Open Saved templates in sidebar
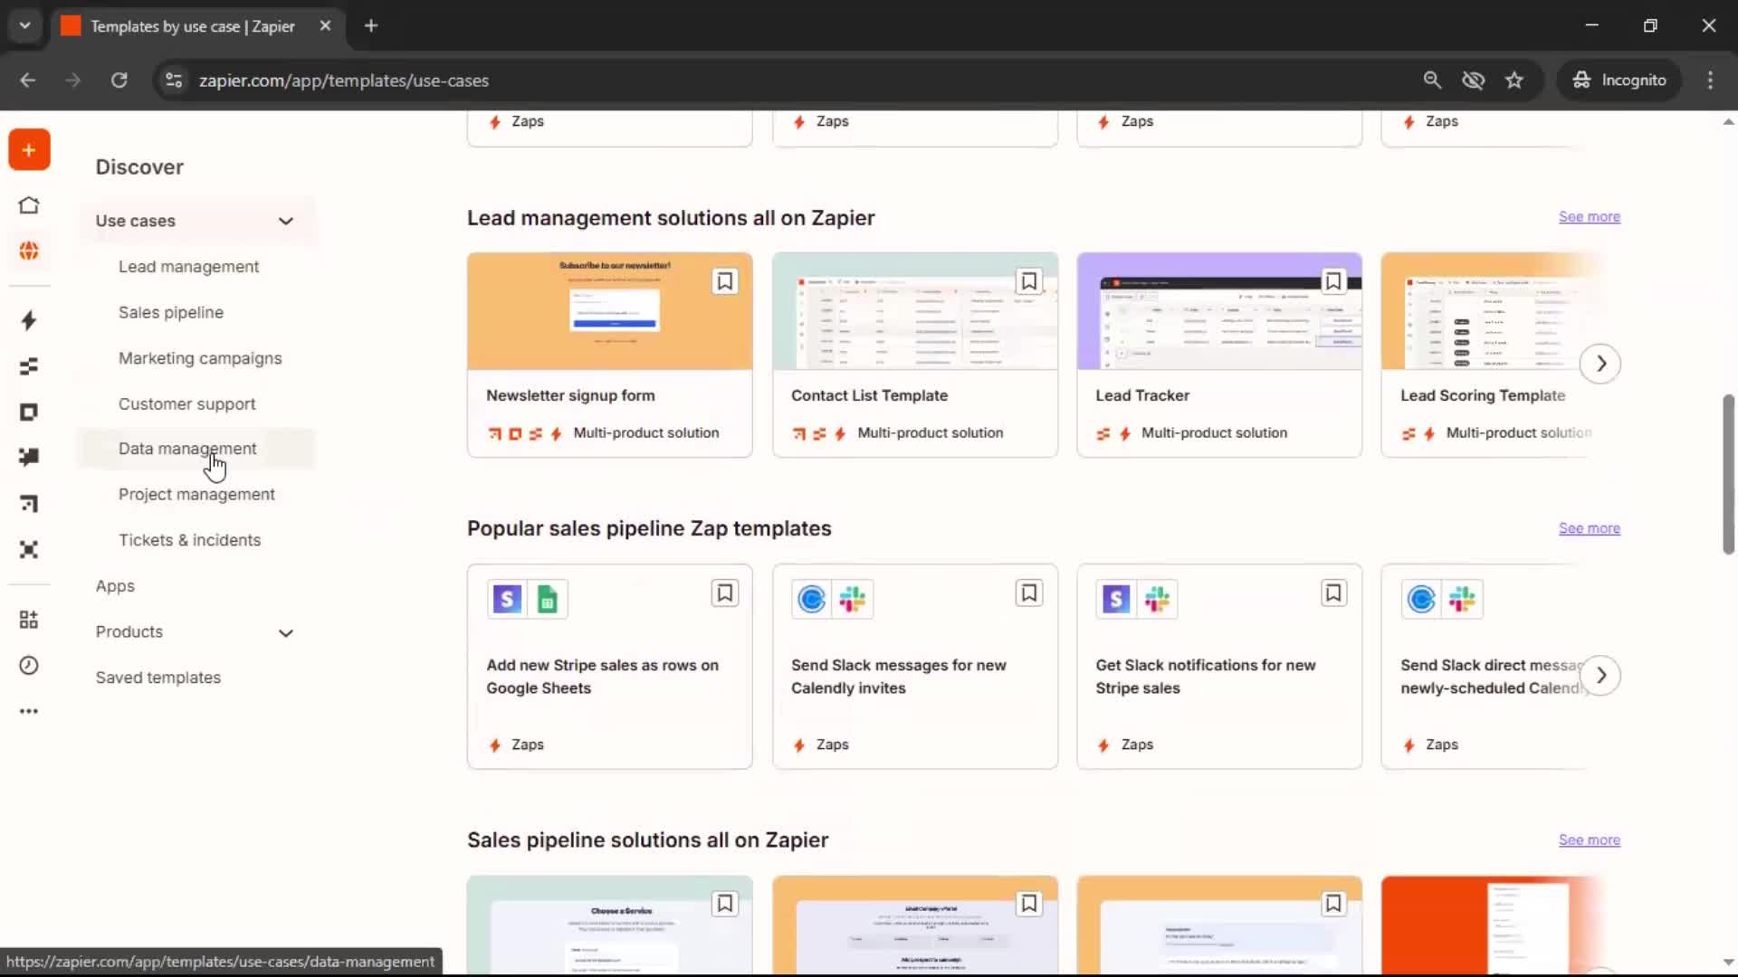This screenshot has width=1738, height=977. pos(158,678)
